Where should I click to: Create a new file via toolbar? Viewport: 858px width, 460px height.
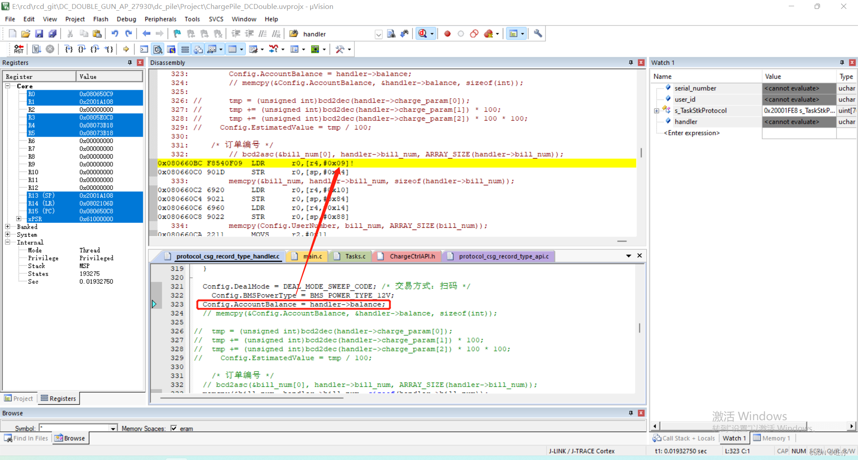[x=13, y=34]
